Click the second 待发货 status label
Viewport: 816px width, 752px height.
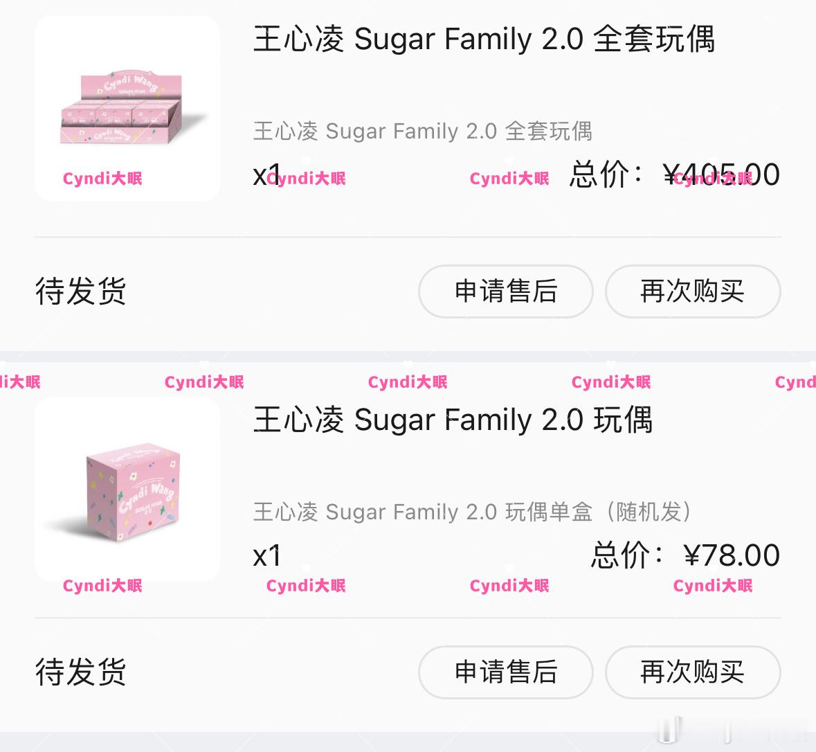[x=80, y=672]
